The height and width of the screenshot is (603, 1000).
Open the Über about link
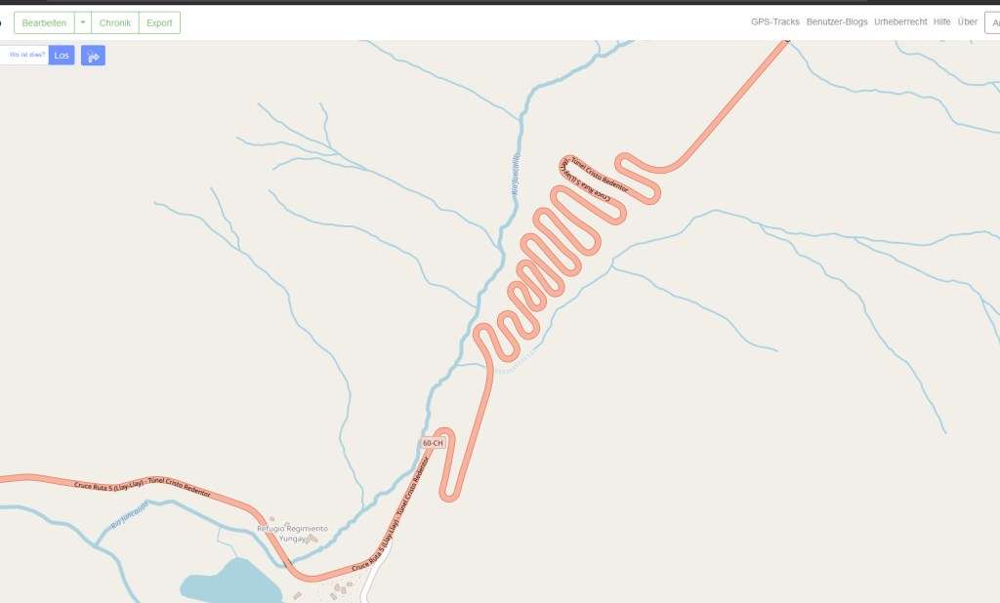(968, 21)
